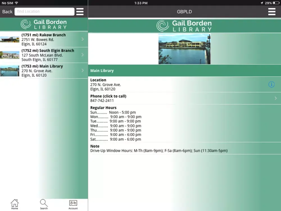Tap the Location address 270 N. Grove Ave. in the details
The image size is (281, 211).
tap(106, 85)
